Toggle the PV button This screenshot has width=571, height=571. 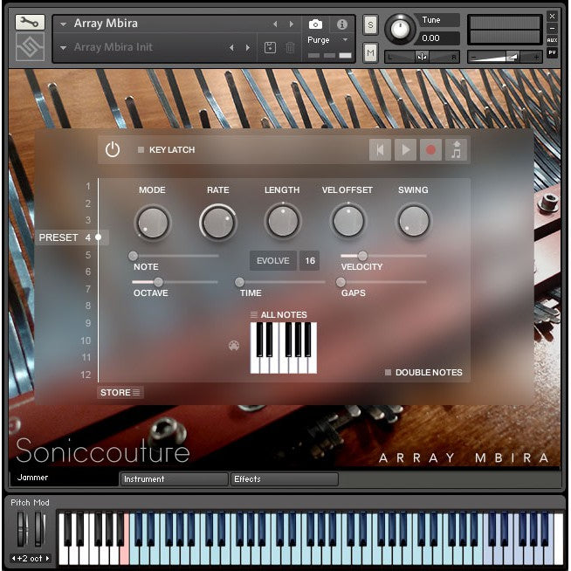click(x=552, y=52)
